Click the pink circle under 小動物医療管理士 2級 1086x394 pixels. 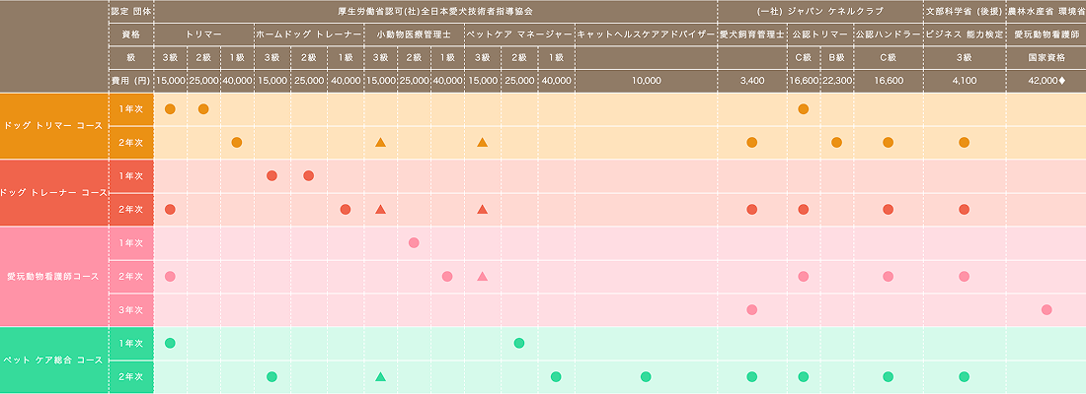click(x=414, y=243)
